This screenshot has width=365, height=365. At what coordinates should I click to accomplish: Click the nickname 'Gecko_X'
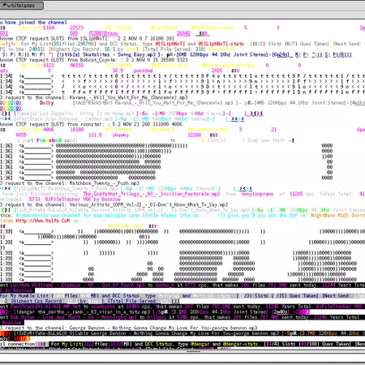point(165,286)
